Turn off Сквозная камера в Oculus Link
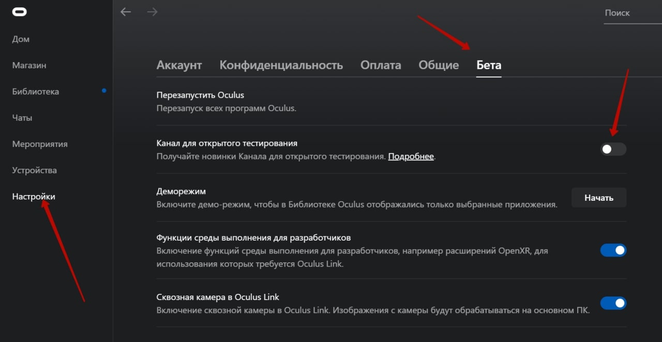The width and height of the screenshot is (662, 342). [613, 303]
